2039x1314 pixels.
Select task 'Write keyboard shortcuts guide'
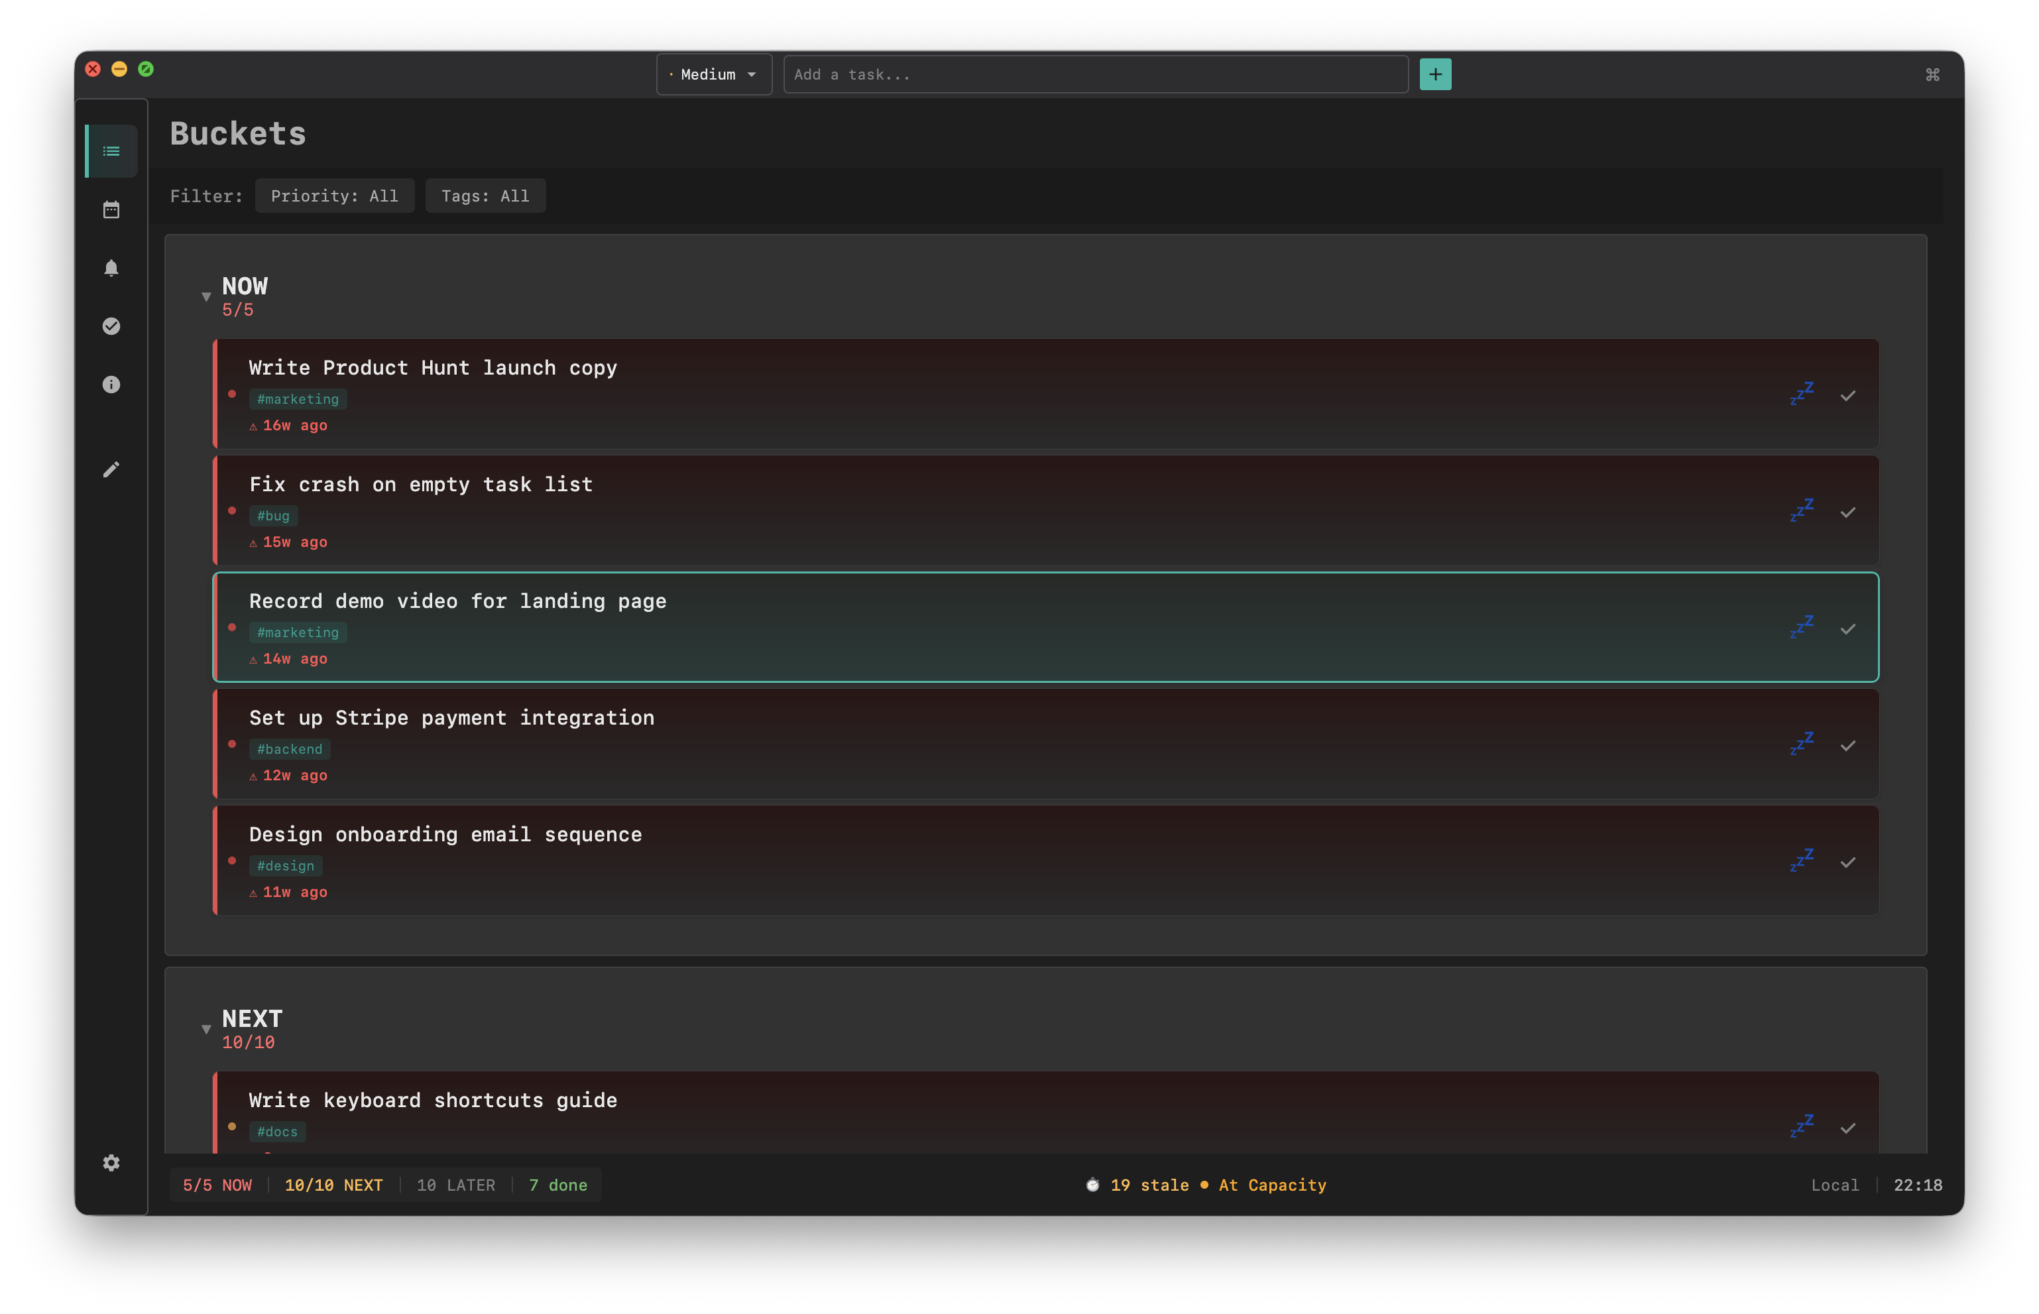click(1046, 1112)
